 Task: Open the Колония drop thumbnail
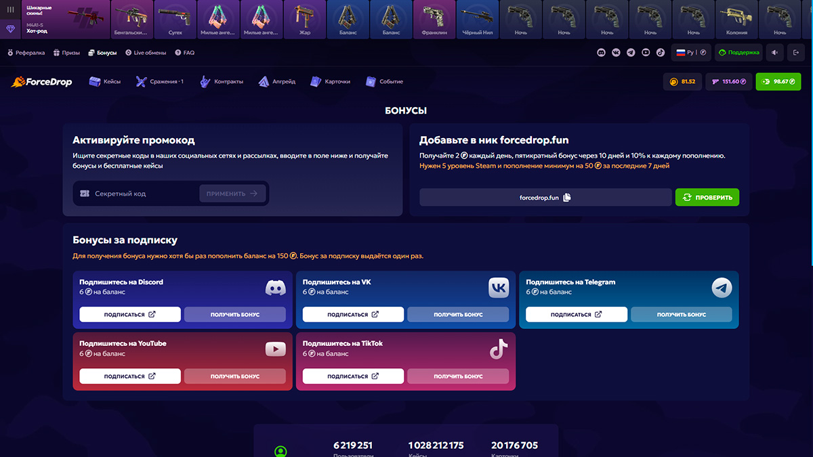736,19
